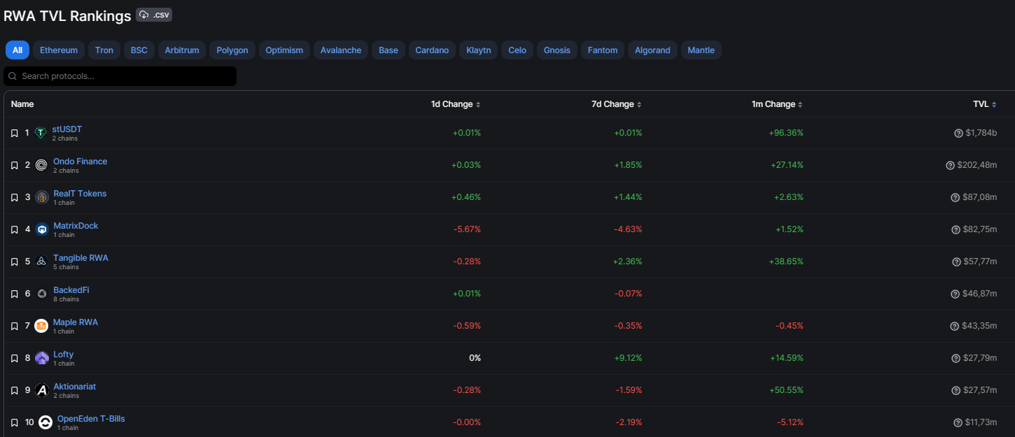Open the Ondo Finance protocol link
Viewport: 1015px width, 437px height.
click(80, 162)
